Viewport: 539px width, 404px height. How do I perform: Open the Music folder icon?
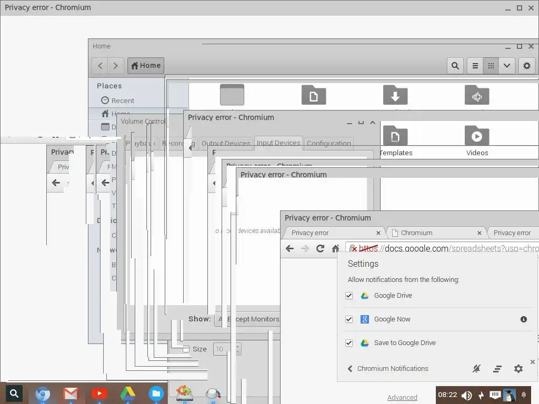477,95
